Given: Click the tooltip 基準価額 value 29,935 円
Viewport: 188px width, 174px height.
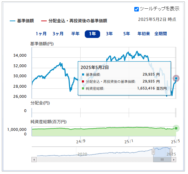Looking at the screenshot, I should pyautogui.click(x=151, y=74).
